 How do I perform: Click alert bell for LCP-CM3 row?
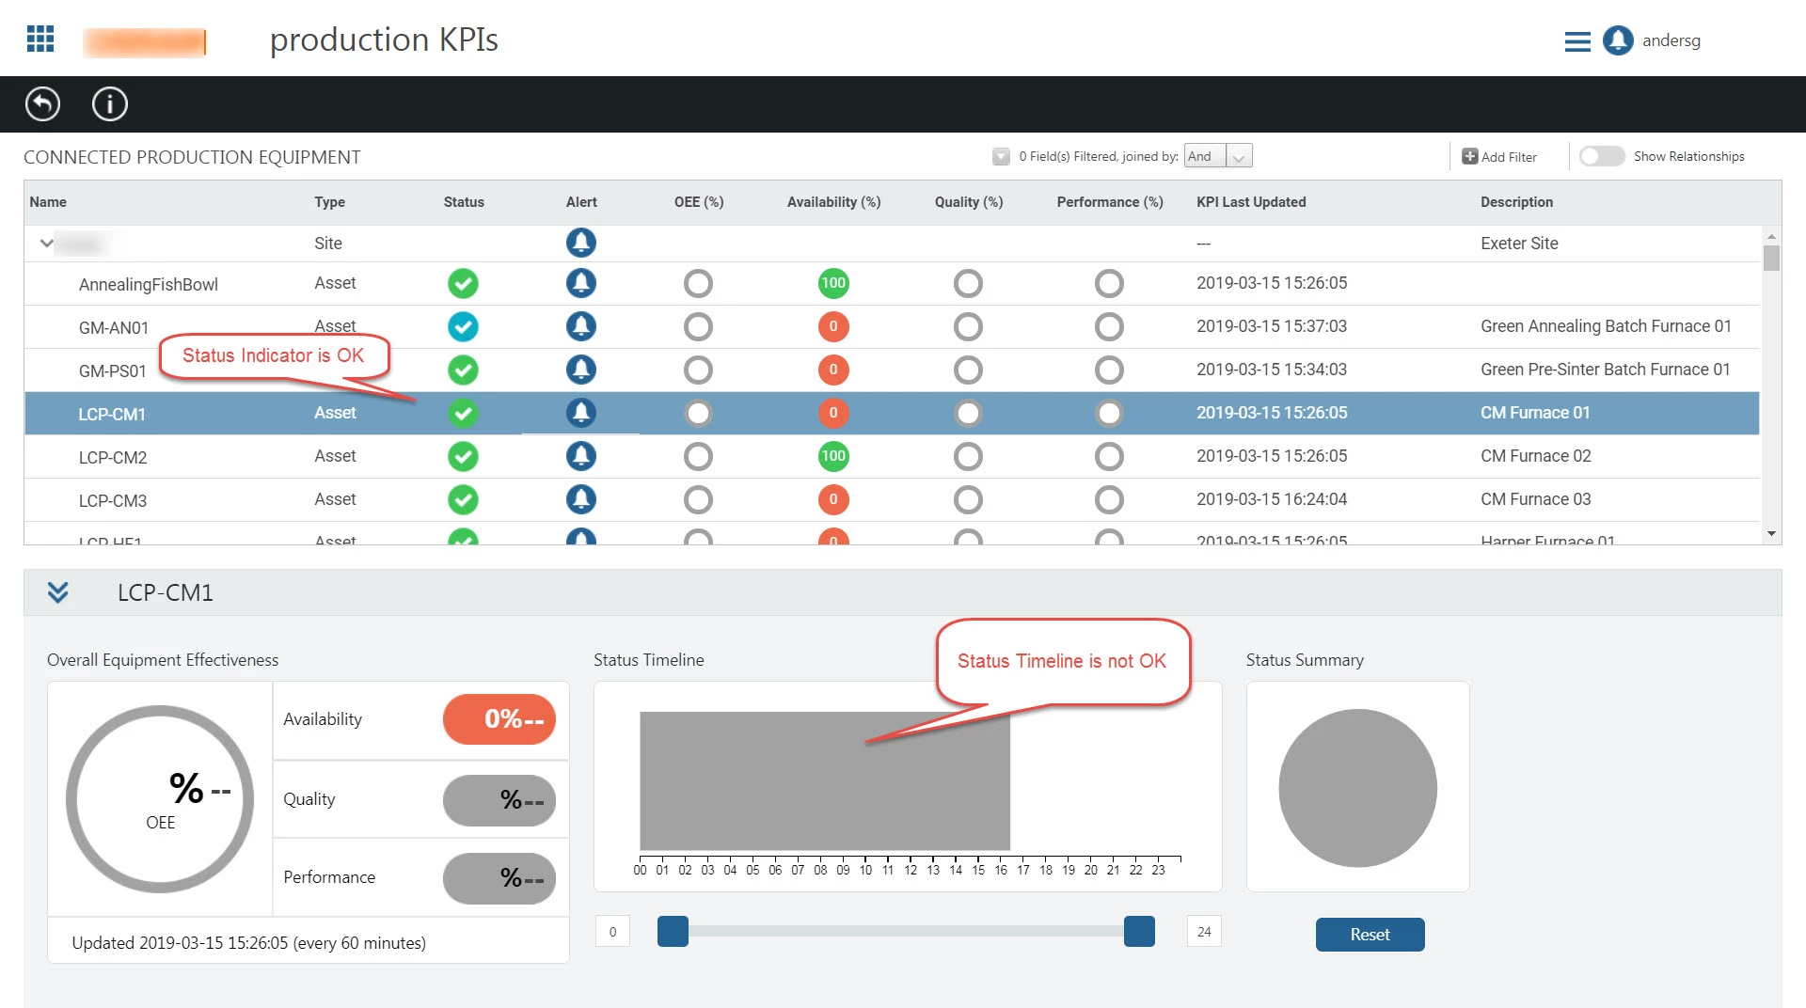[581, 499]
